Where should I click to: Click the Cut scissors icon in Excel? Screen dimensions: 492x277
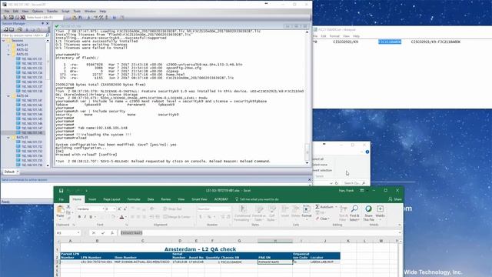[x=68, y=208]
